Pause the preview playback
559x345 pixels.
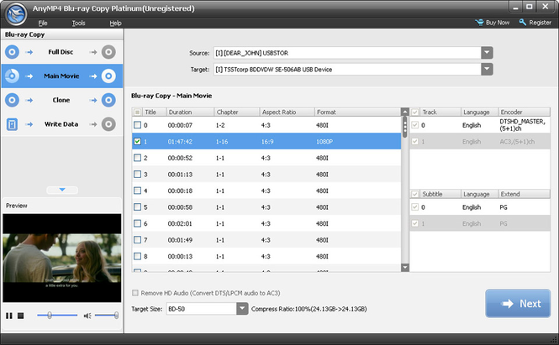(9, 316)
